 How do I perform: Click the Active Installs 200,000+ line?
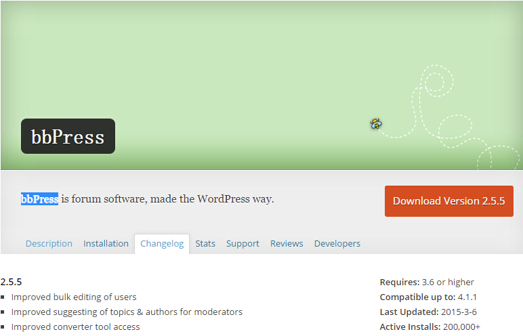click(x=430, y=327)
